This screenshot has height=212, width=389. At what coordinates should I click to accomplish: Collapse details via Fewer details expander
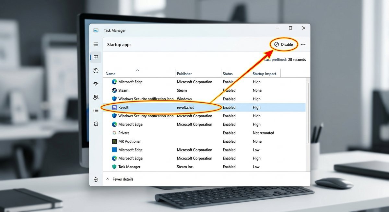coord(120,179)
